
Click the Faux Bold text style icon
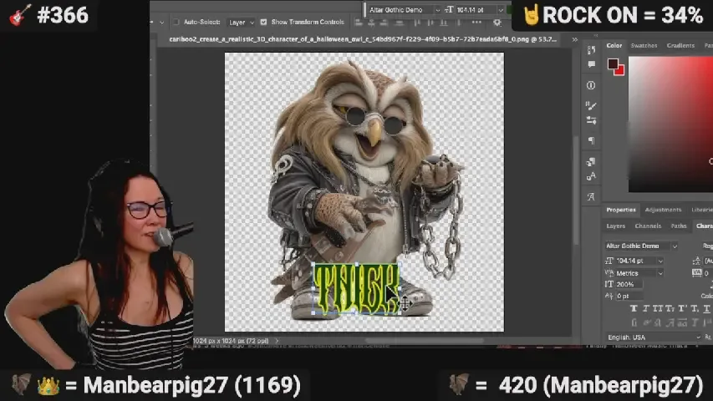(x=634, y=309)
